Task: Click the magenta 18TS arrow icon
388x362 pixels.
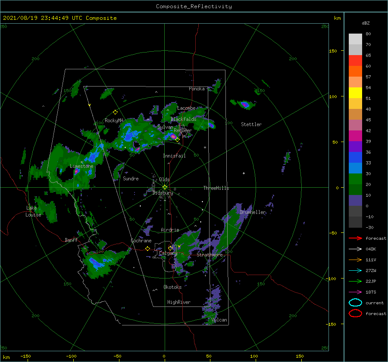Action: (x=355, y=292)
